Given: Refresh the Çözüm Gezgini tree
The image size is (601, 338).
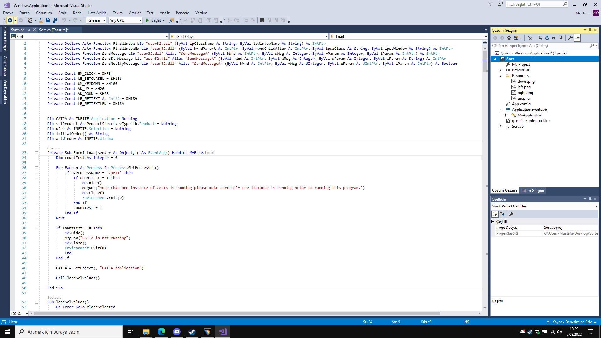Looking at the screenshot, I should [547, 38].
